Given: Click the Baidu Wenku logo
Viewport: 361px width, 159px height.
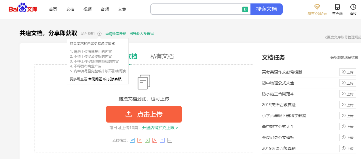Looking at the screenshot, I should (x=23, y=9).
